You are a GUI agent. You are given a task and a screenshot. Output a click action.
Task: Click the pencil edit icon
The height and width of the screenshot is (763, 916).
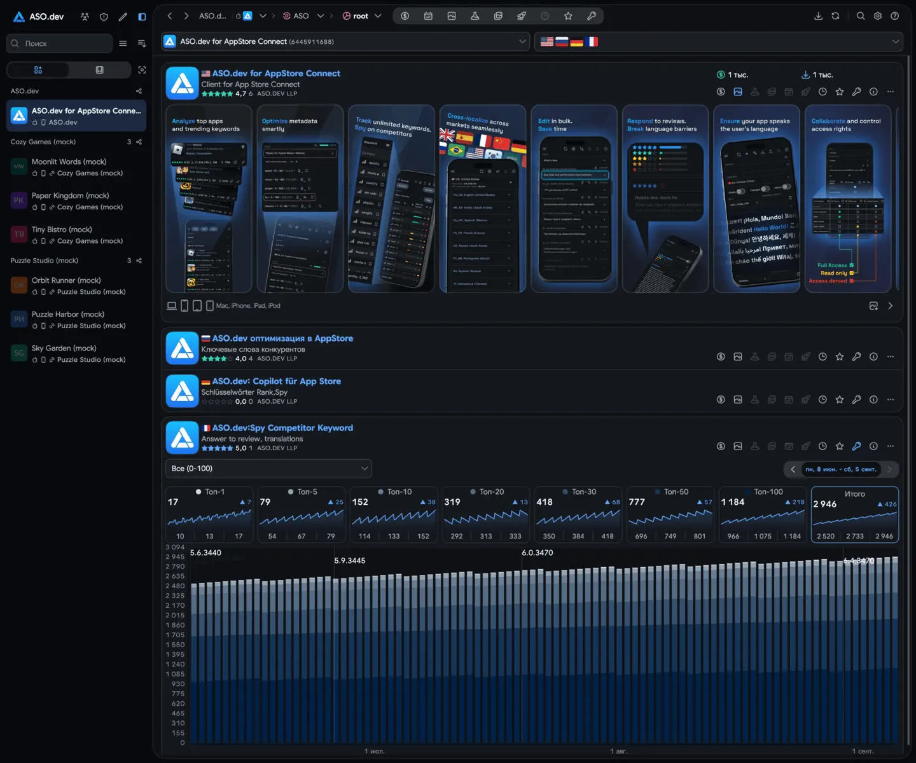tap(123, 17)
